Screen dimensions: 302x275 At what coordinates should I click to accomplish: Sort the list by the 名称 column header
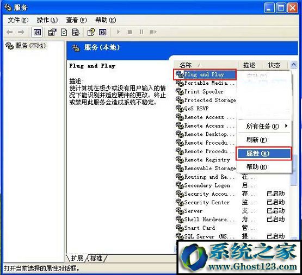tap(206, 65)
